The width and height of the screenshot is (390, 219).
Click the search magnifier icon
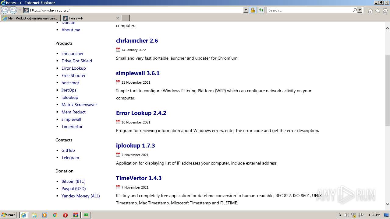(x=355, y=10)
